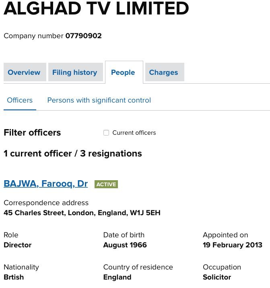Open the BAJWA, Farooq, Dr officer link

pos(45,184)
